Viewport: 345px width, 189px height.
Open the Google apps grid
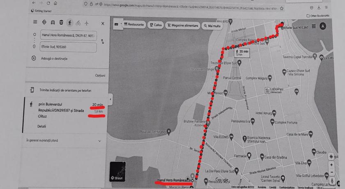[313, 26]
